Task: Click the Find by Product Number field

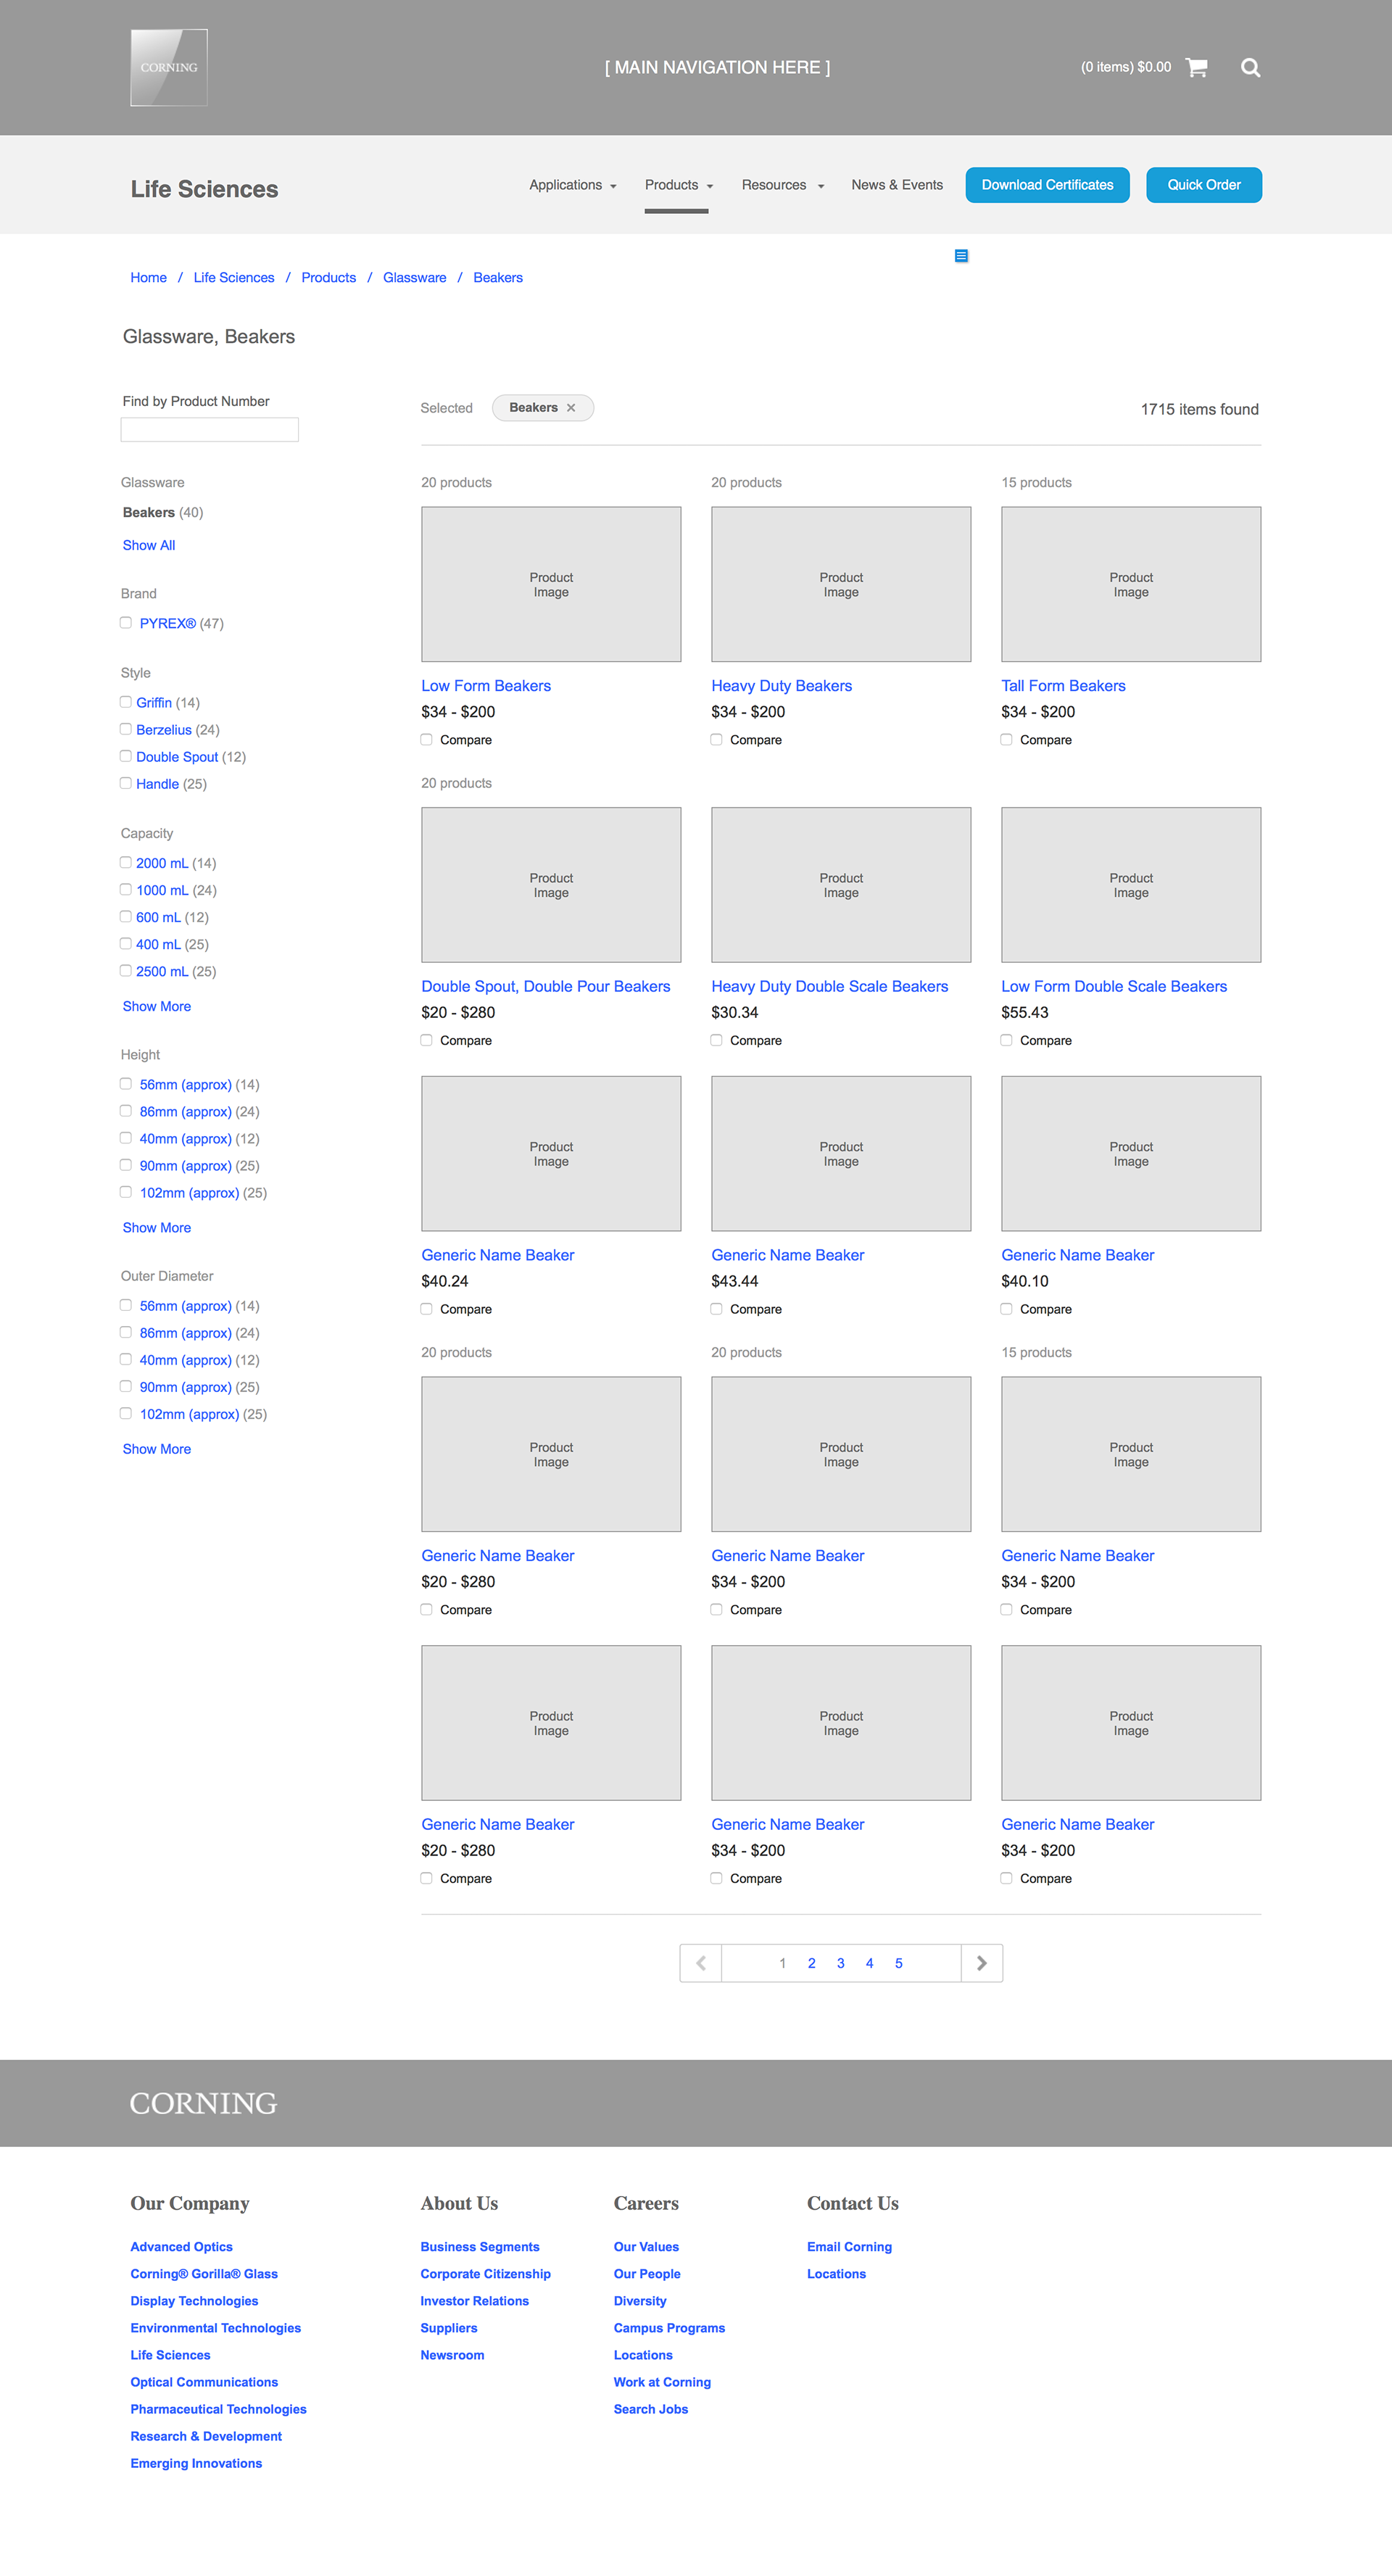Action: [209, 430]
